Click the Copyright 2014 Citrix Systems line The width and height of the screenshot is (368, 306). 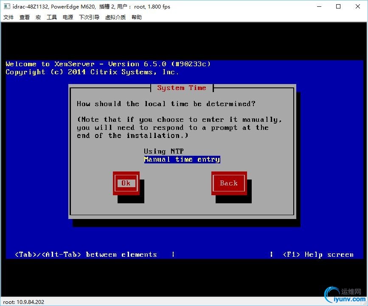(92, 72)
